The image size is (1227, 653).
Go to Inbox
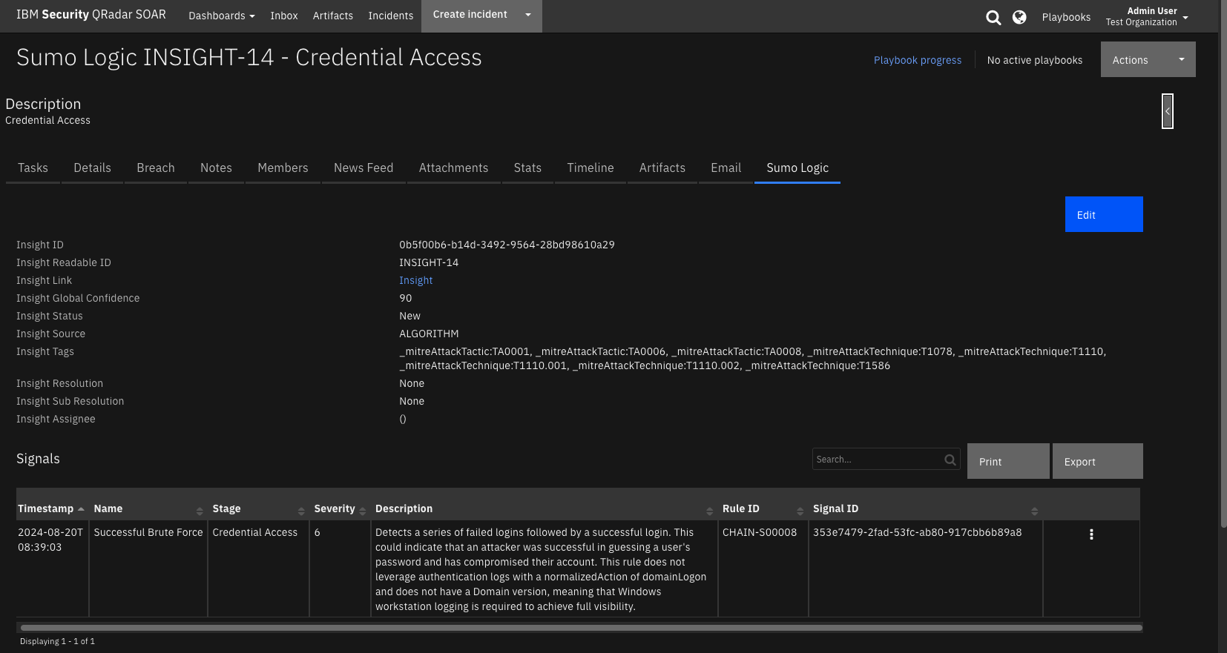[284, 16]
